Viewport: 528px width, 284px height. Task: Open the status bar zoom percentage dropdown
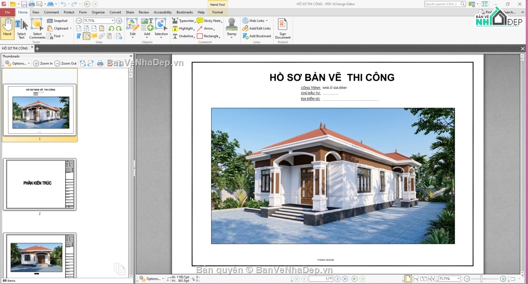click(458, 279)
